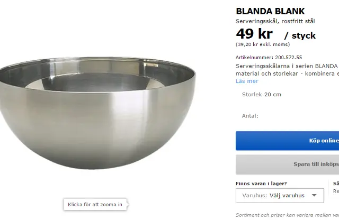Click the product description paragraph text

(286, 69)
